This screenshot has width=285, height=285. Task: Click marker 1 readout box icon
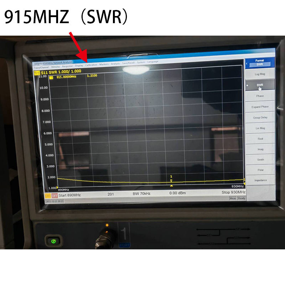tap(51, 78)
